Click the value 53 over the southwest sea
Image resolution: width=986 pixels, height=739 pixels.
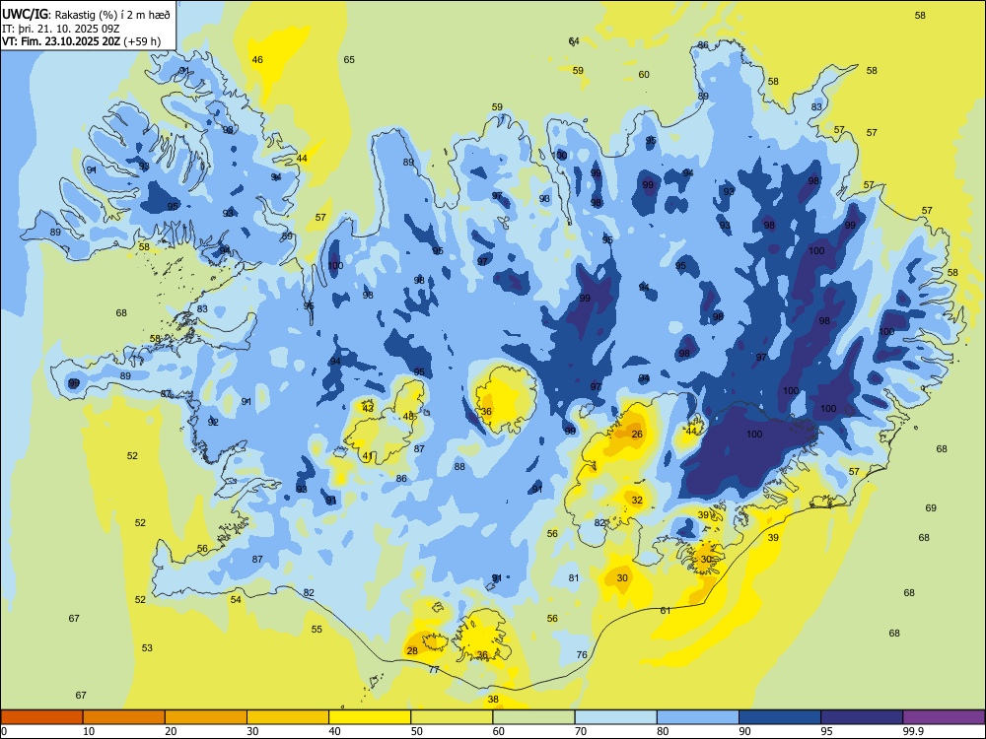pos(147,648)
